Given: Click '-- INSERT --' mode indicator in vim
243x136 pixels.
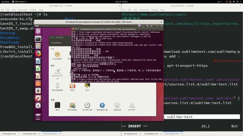Looking at the screenshot, I should 134,126.
